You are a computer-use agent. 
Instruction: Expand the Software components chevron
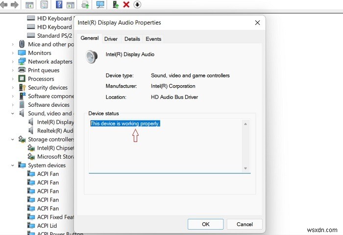(x=13, y=96)
